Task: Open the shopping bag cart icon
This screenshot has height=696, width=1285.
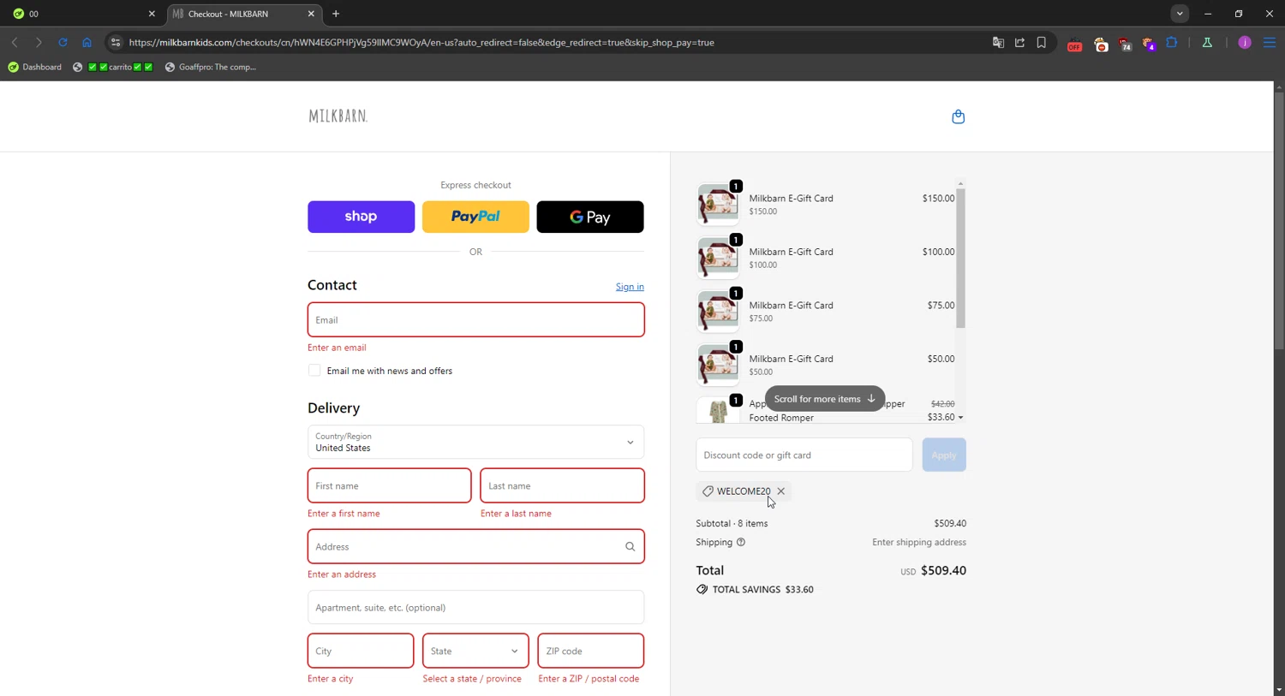Action: click(x=958, y=116)
